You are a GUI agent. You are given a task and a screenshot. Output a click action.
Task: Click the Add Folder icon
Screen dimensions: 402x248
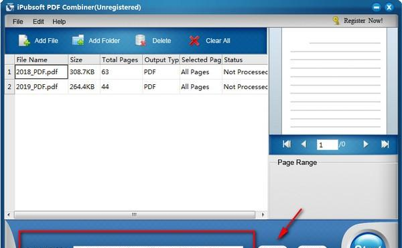[78, 40]
